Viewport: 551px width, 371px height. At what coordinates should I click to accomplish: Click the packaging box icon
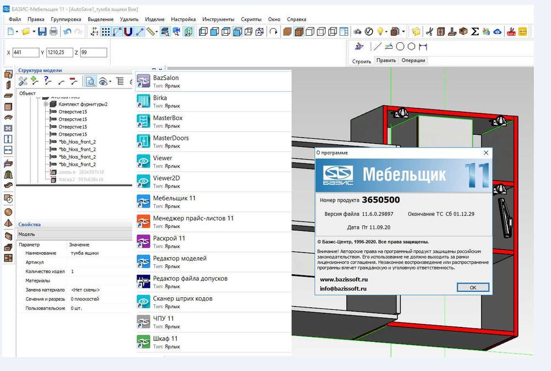463,31
